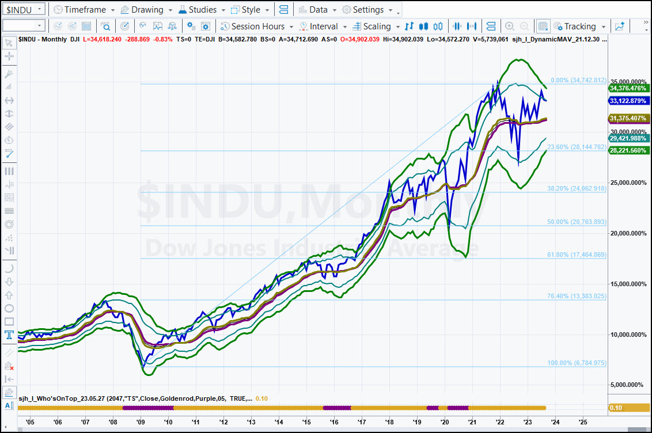
Task: Click stacked panels icon in top toolbar
Action: (283, 10)
